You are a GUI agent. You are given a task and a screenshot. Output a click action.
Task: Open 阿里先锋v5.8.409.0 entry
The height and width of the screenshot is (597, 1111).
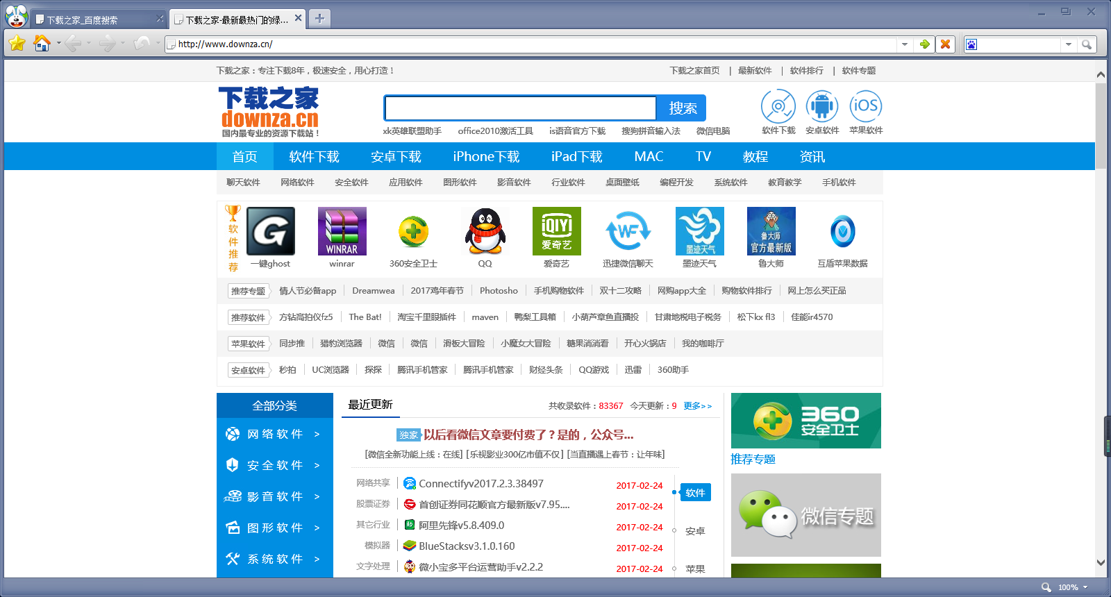point(461,525)
